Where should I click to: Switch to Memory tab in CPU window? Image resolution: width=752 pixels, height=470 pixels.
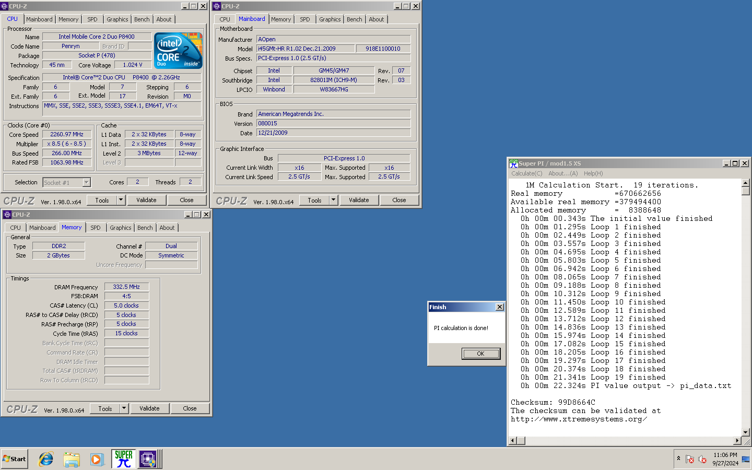click(68, 19)
